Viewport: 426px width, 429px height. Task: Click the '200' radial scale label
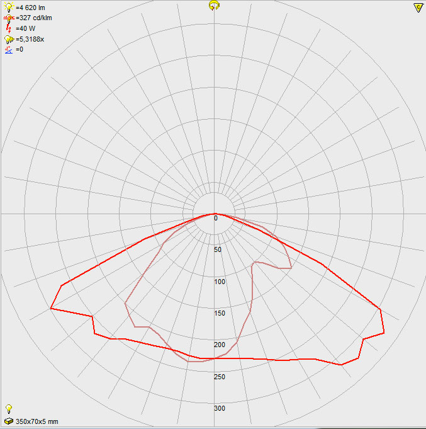click(x=220, y=345)
